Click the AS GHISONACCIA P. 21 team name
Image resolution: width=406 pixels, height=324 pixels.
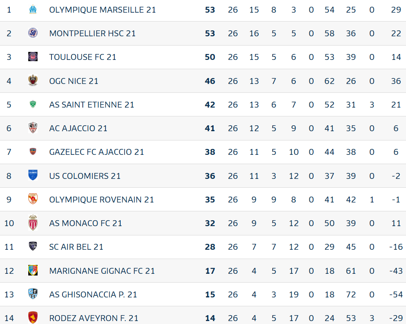93,294
